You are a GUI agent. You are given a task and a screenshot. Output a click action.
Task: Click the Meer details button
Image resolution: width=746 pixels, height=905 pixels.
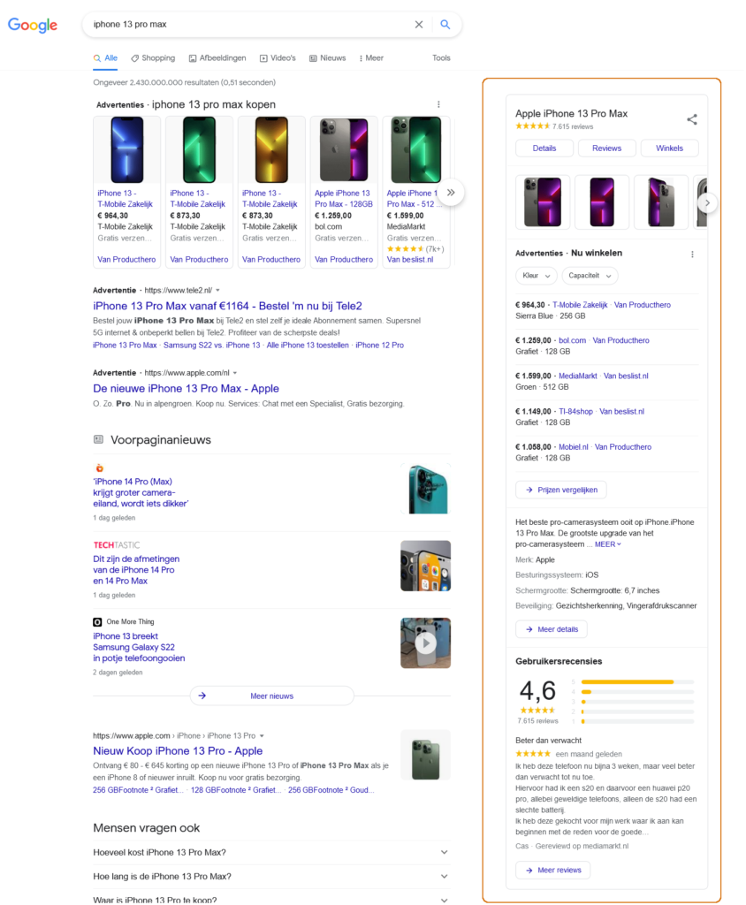click(552, 629)
